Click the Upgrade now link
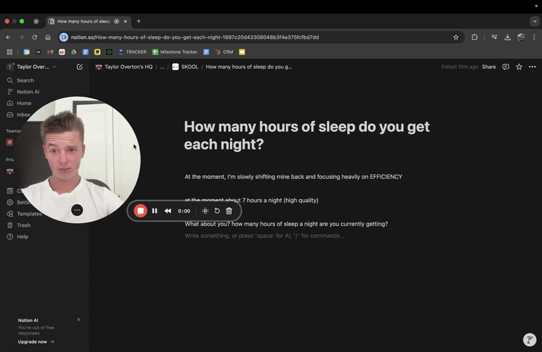542x352 pixels. (32, 341)
